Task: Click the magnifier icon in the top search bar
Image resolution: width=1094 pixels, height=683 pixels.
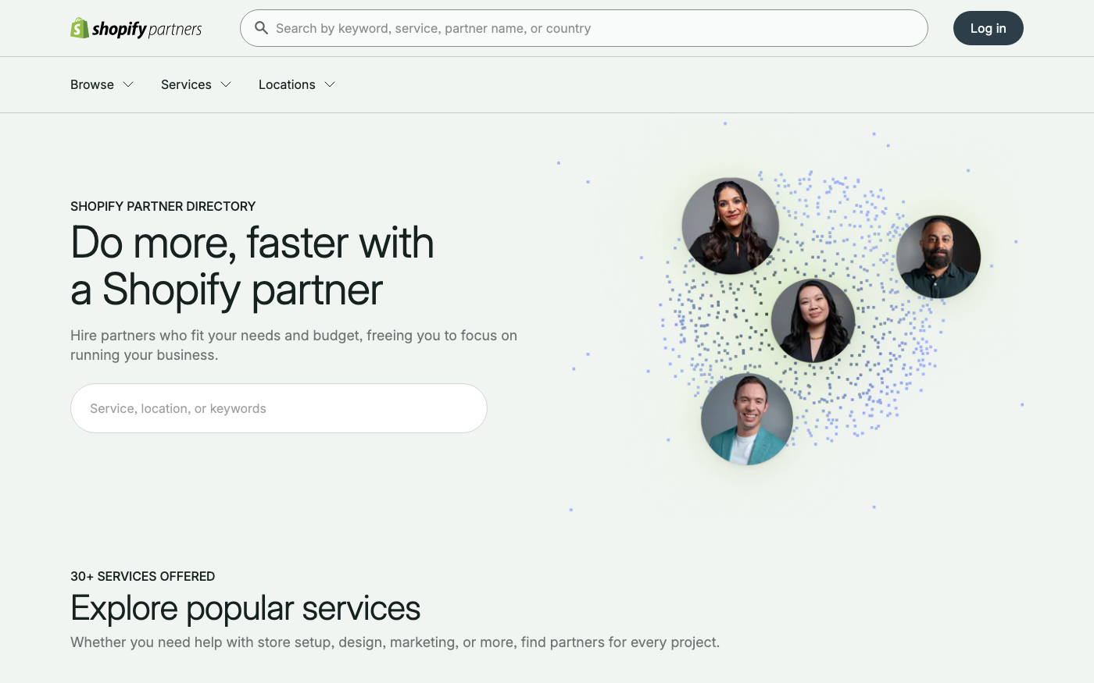Action: pyautogui.click(x=262, y=28)
